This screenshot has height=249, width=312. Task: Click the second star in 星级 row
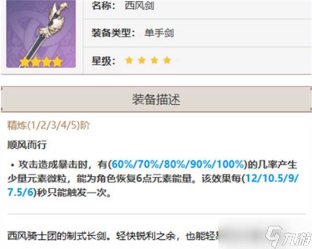click(x=142, y=60)
